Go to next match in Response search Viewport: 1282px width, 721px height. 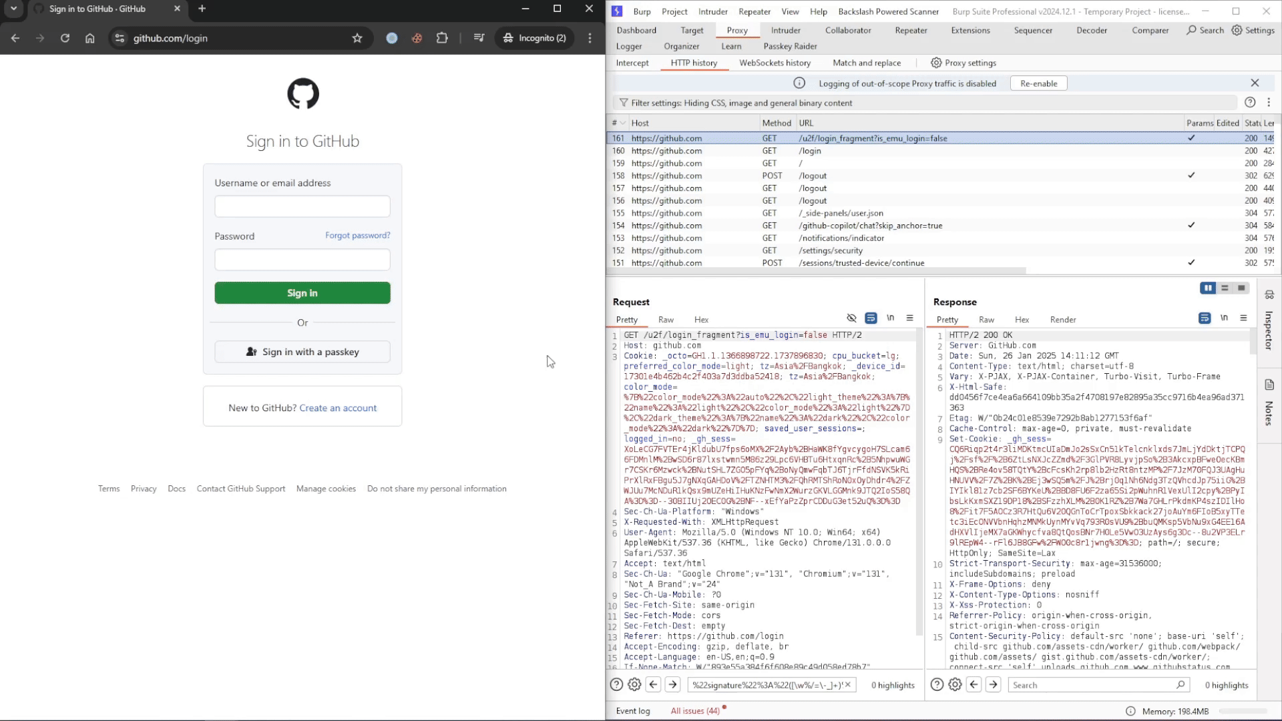[993, 684]
